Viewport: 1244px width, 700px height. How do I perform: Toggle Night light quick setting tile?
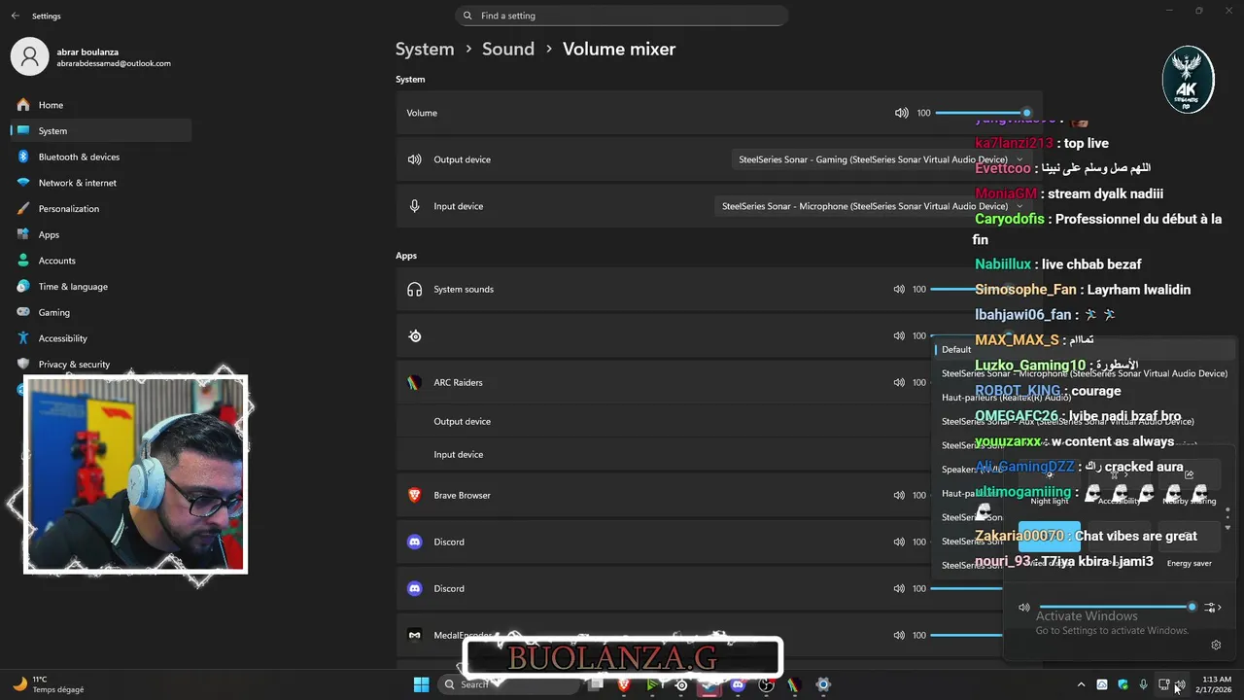(x=1049, y=474)
